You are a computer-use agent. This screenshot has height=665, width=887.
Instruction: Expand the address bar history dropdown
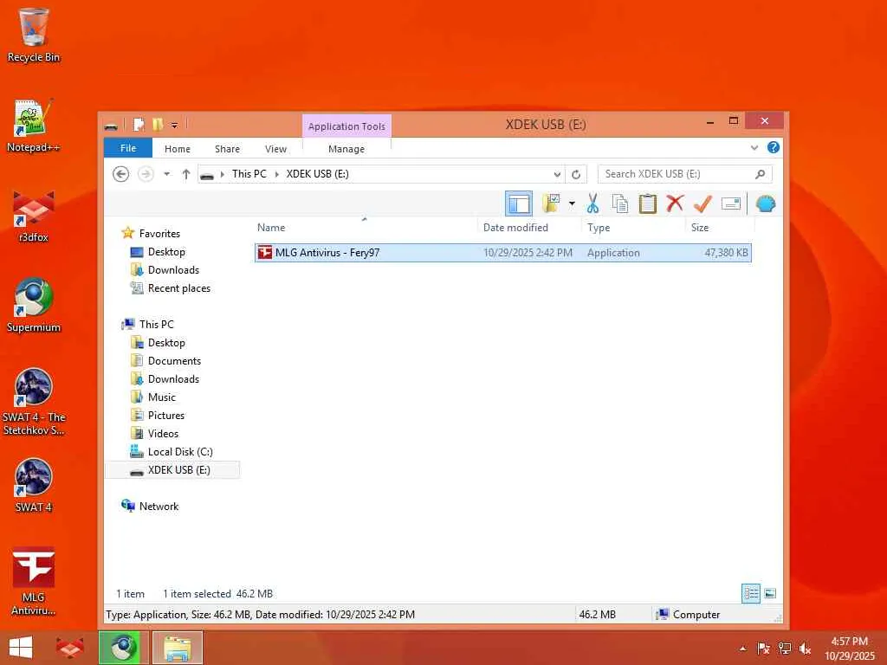(557, 174)
